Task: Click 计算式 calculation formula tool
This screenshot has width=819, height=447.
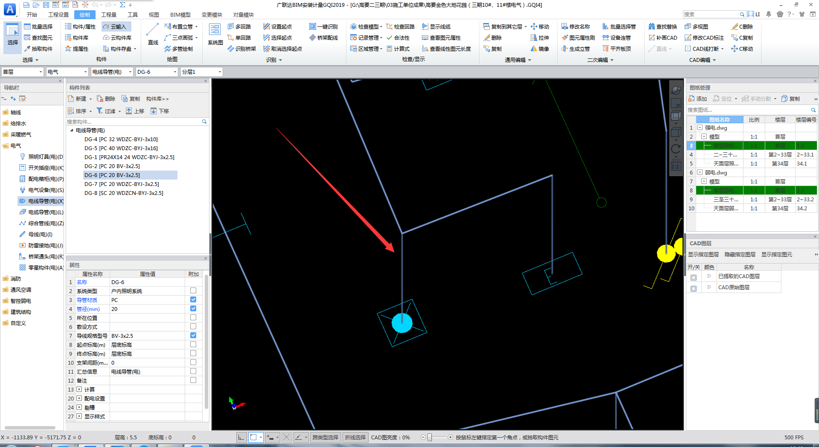Action: point(398,49)
